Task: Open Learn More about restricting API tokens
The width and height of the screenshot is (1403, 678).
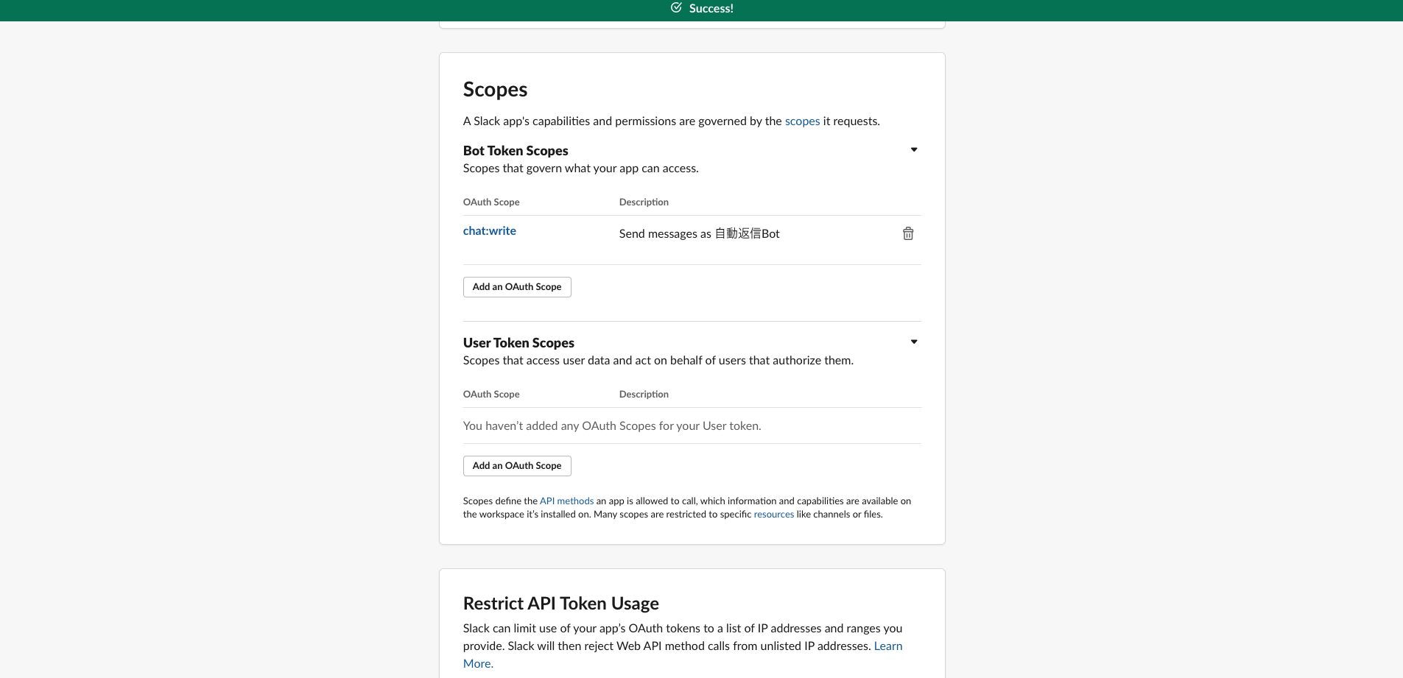Action: [x=887, y=646]
